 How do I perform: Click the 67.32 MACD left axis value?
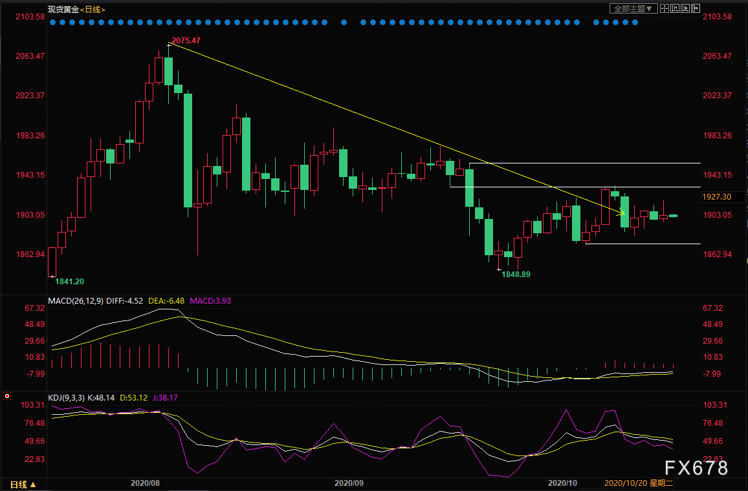[x=35, y=308]
